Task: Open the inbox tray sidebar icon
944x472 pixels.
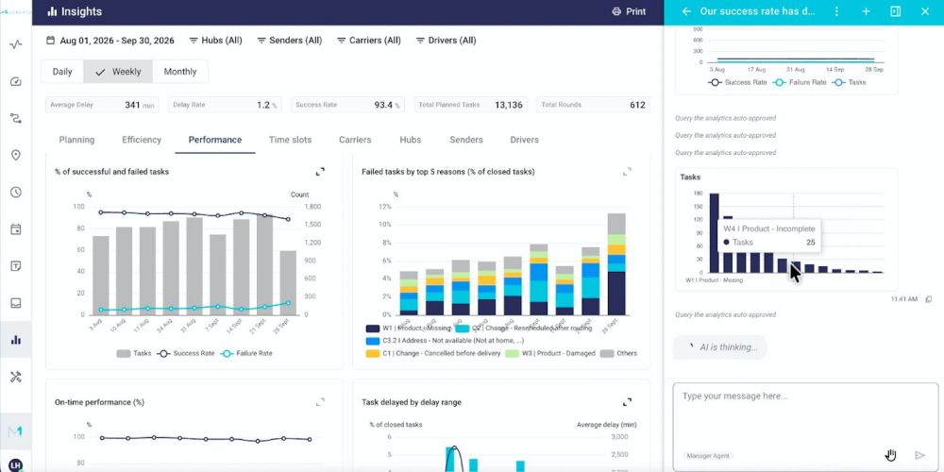Action: [16, 303]
